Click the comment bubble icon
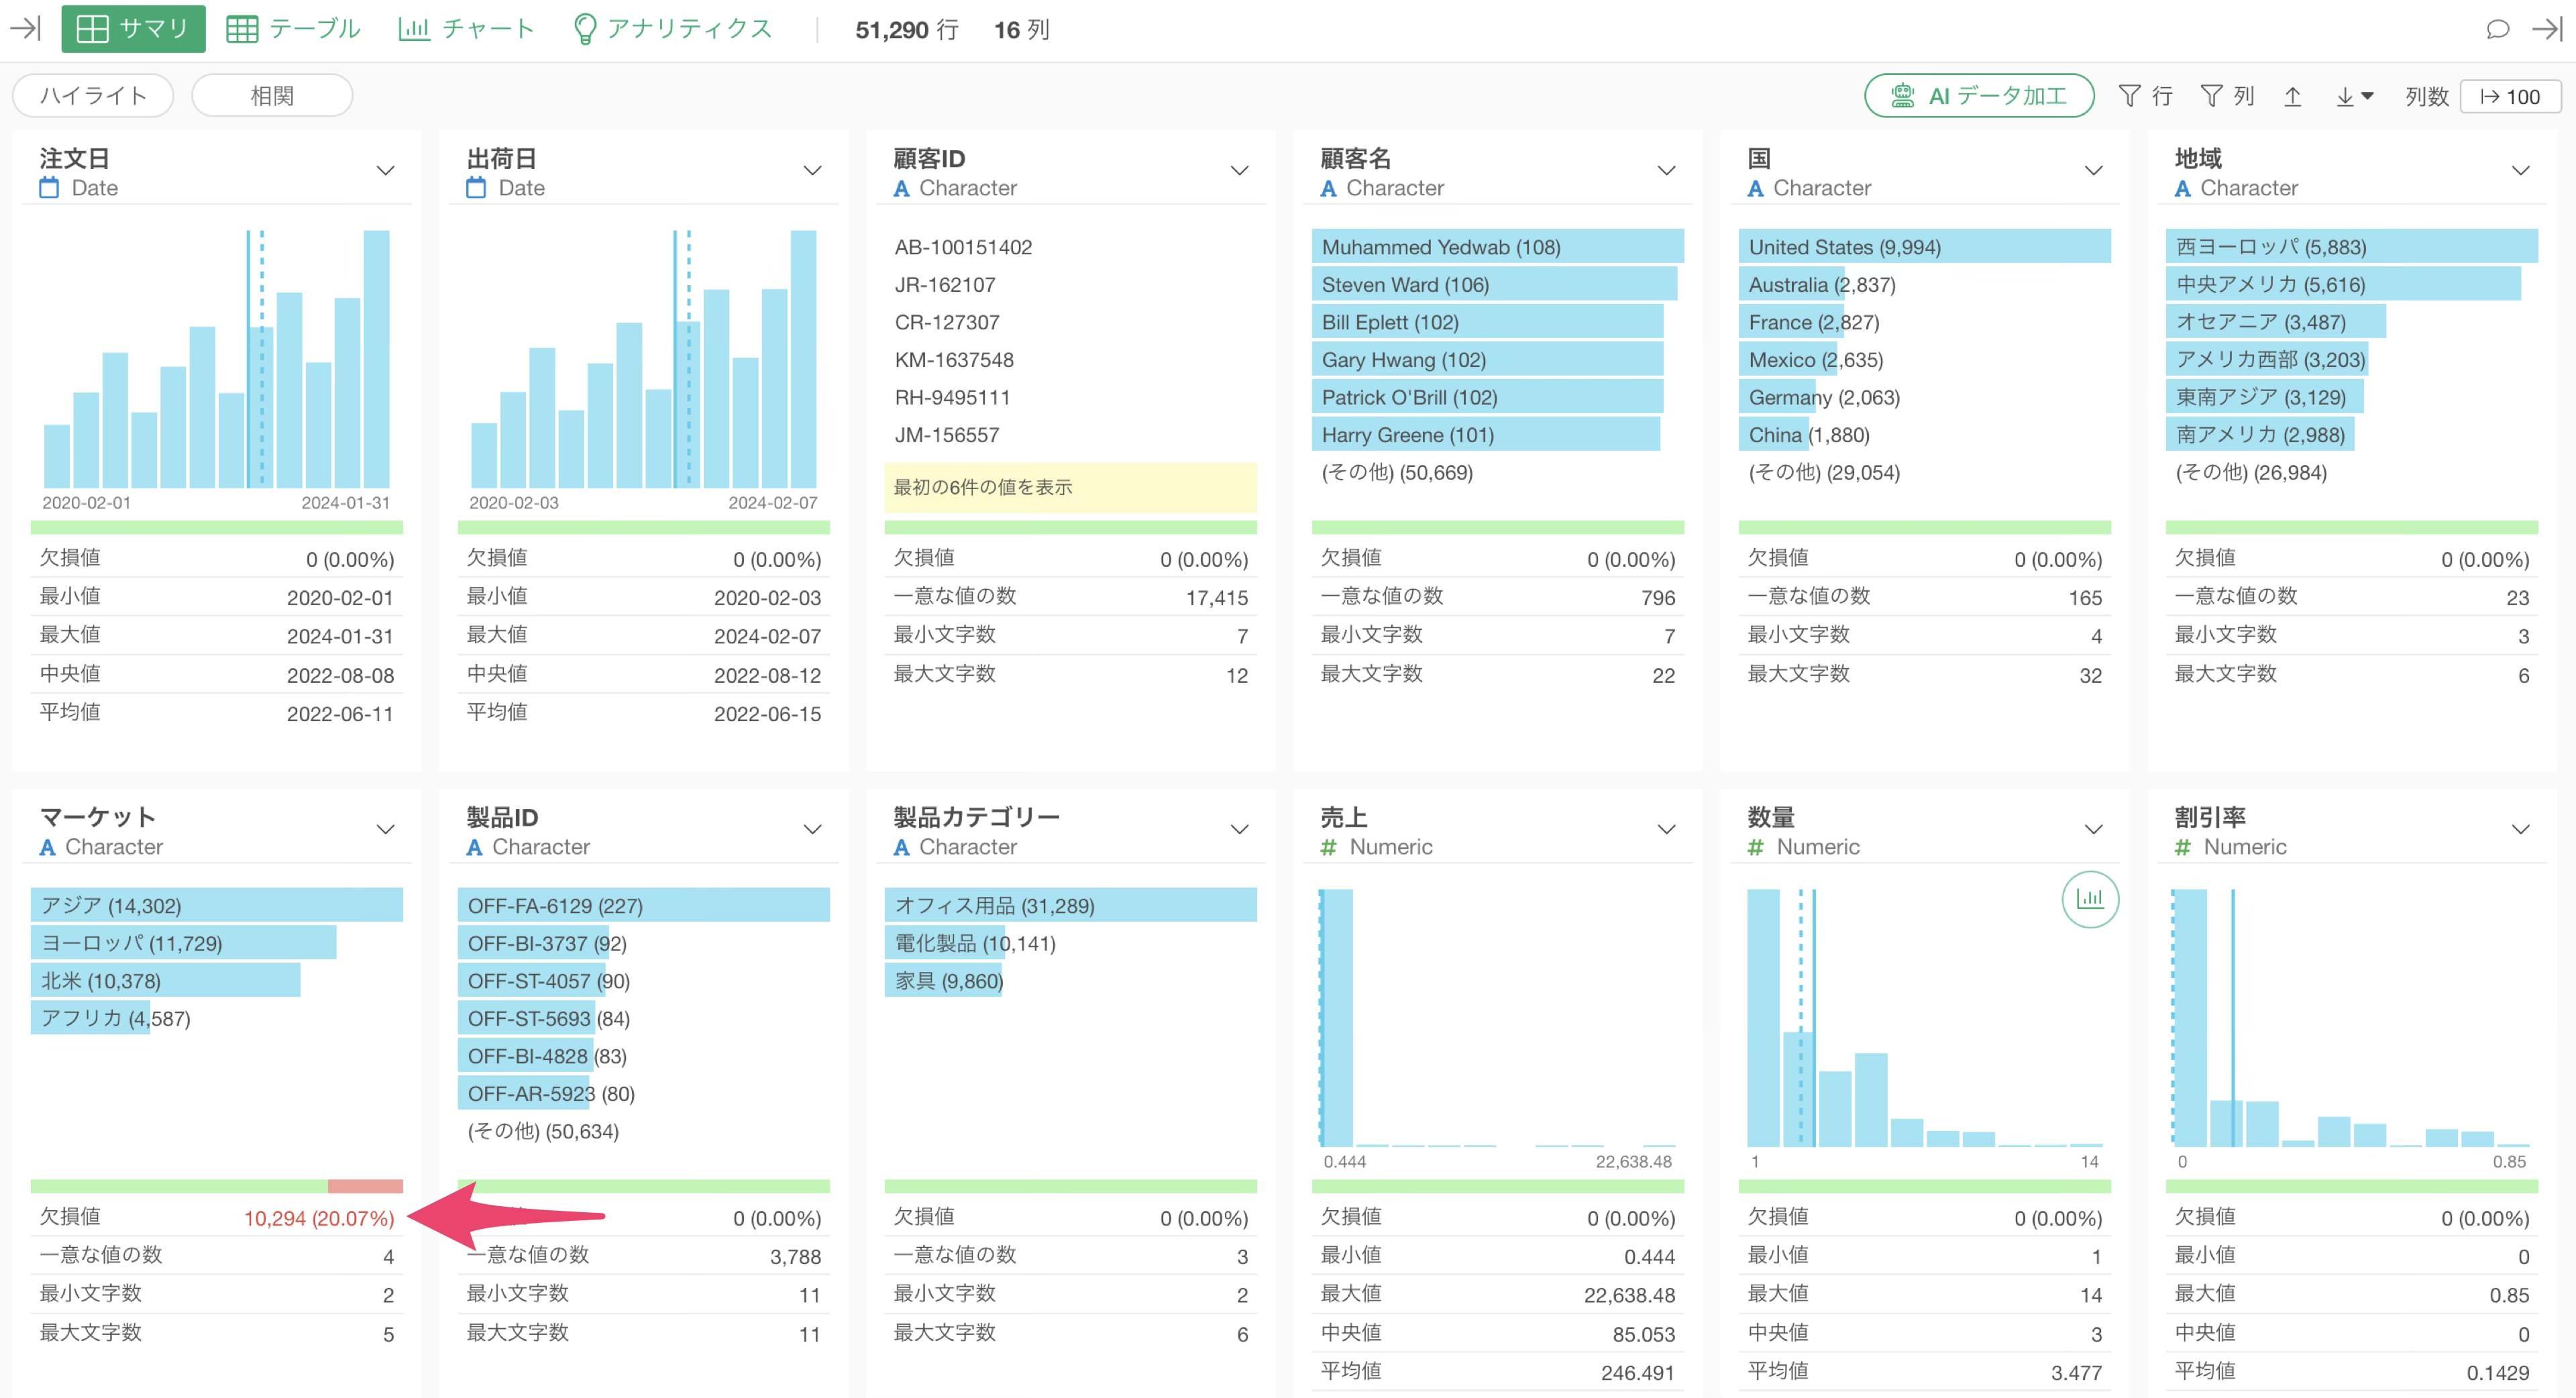Viewport: 2576px width, 1398px height. coord(2497,29)
